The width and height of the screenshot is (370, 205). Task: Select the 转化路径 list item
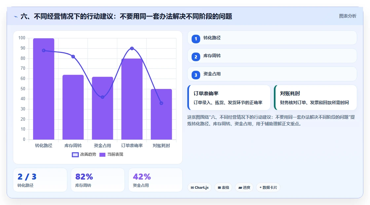[272, 38]
